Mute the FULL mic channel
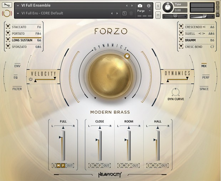The height and width of the screenshot is (181, 221). point(58,166)
